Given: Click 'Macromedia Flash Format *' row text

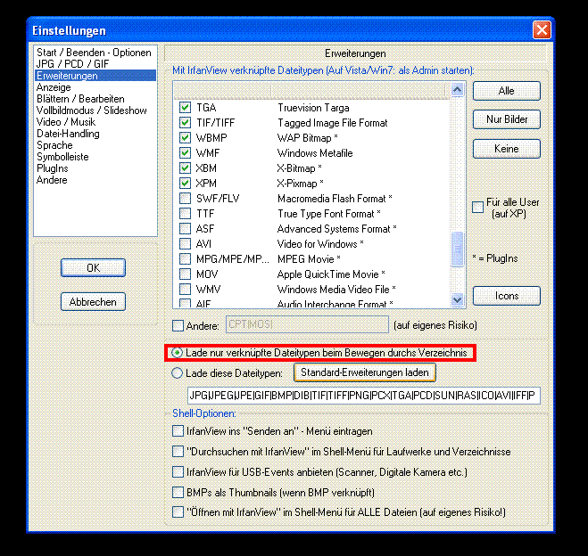Looking at the screenshot, I should coord(335,199).
